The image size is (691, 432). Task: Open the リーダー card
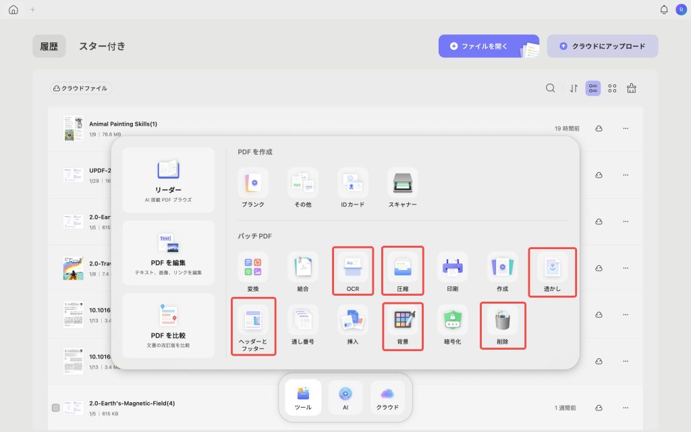[x=168, y=180]
